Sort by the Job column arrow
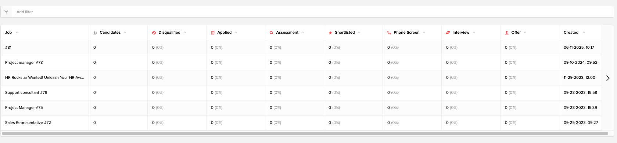Image resolution: width=617 pixels, height=143 pixels. [17, 32]
